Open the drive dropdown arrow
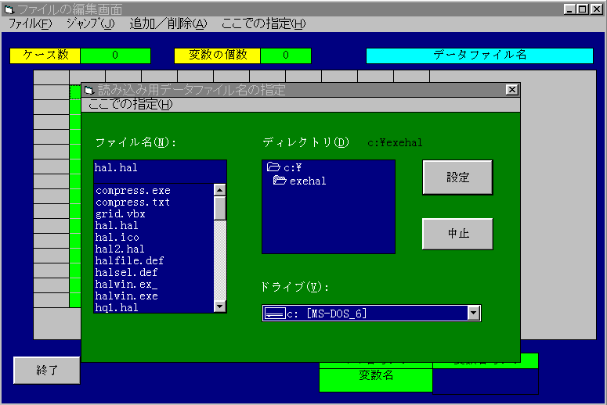The width and height of the screenshot is (607, 405). (x=474, y=313)
